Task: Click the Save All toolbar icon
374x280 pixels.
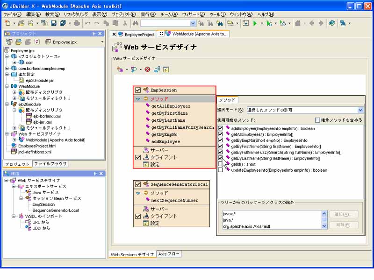Action: click(63, 23)
